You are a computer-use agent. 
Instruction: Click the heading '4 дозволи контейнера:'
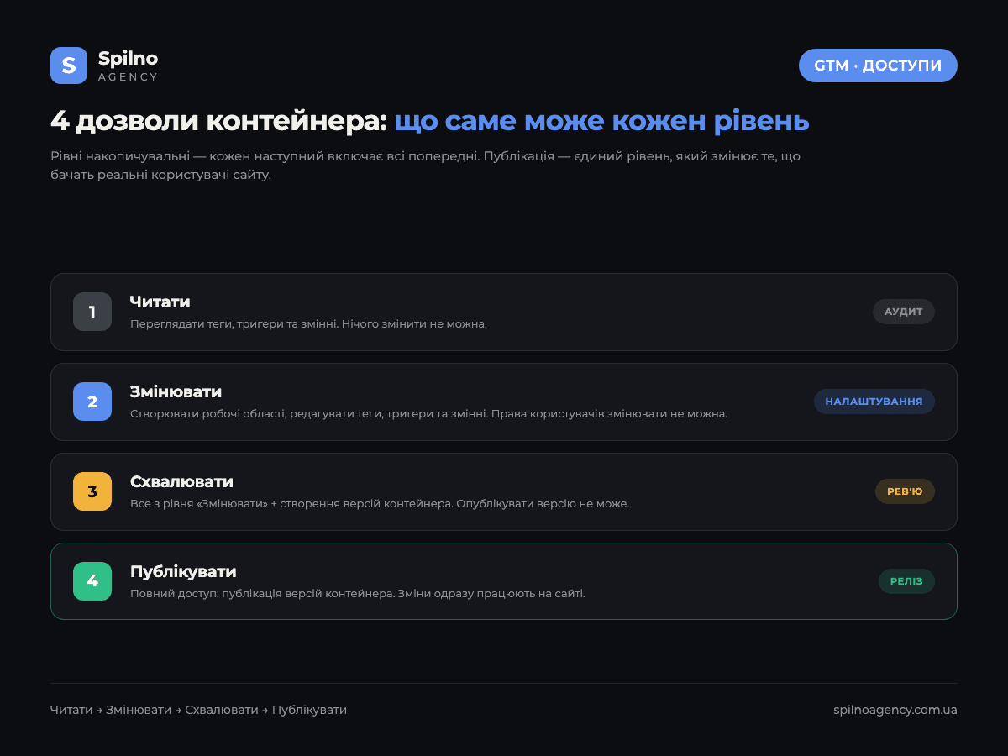pyautogui.click(x=219, y=121)
